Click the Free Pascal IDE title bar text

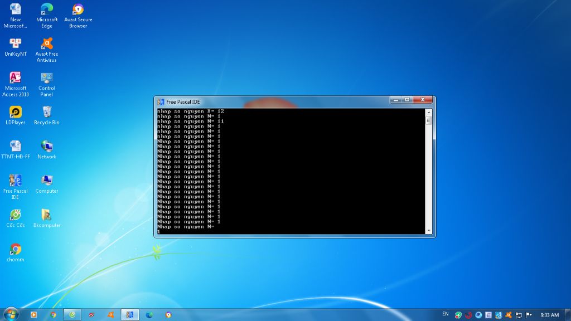(183, 102)
